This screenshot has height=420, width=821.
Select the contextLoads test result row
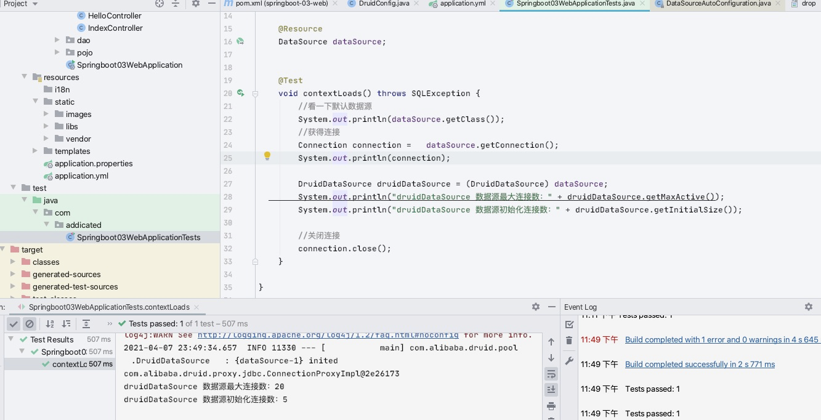tap(59, 364)
